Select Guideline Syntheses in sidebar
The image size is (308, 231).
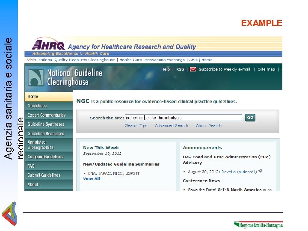pos(49,124)
